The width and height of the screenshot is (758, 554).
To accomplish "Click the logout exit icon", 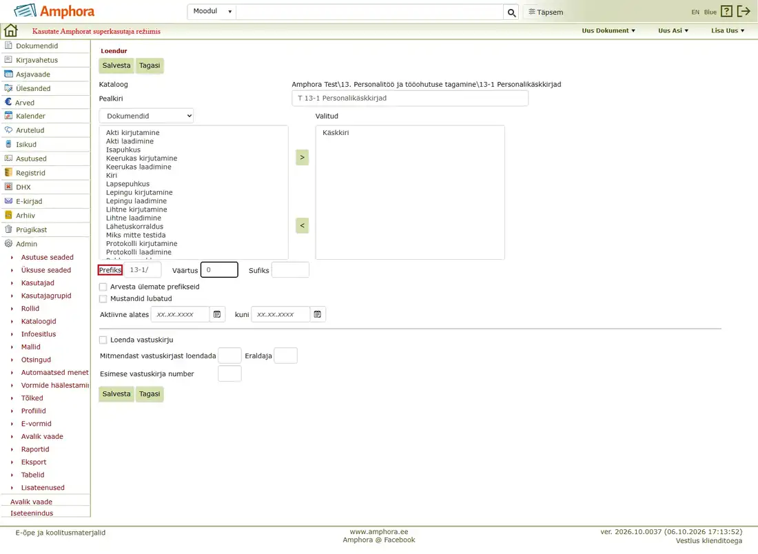I will coord(744,12).
